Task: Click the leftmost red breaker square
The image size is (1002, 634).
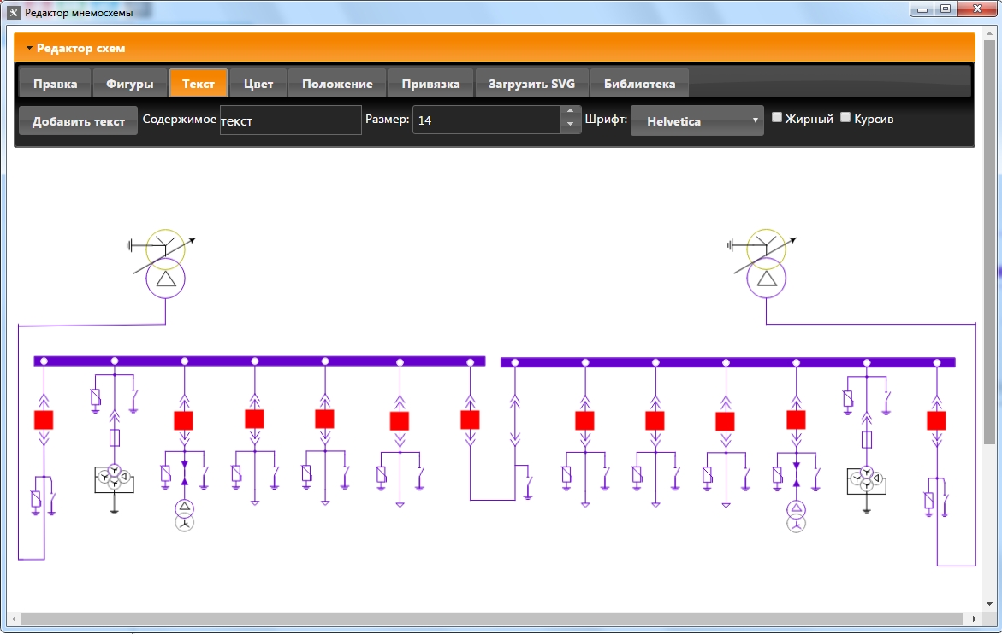Action: (44, 420)
